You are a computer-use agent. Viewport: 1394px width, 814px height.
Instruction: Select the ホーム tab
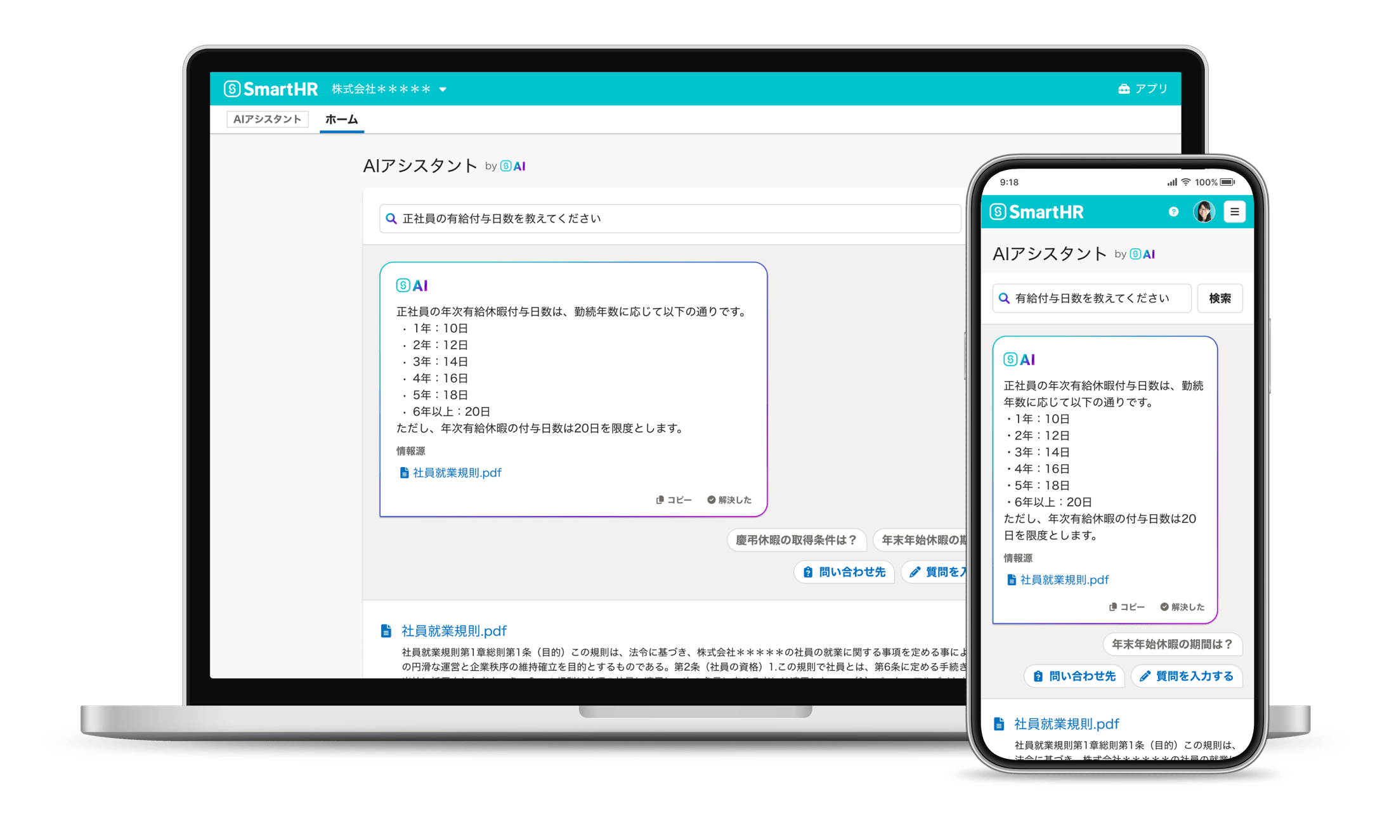click(341, 119)
